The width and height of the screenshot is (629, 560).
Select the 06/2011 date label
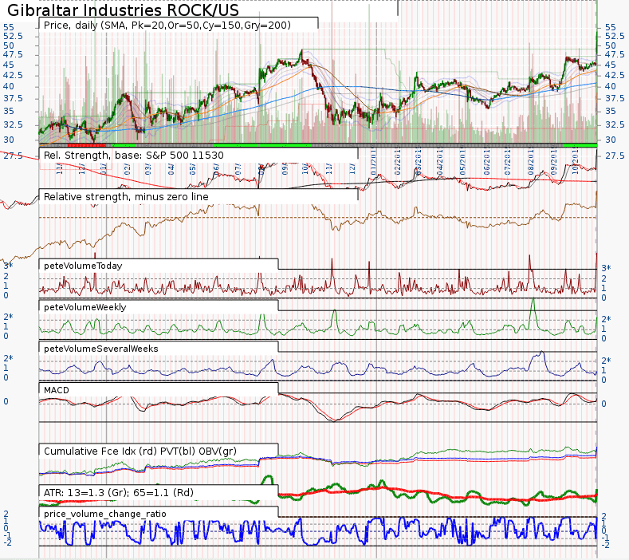[x=486, y=161]
